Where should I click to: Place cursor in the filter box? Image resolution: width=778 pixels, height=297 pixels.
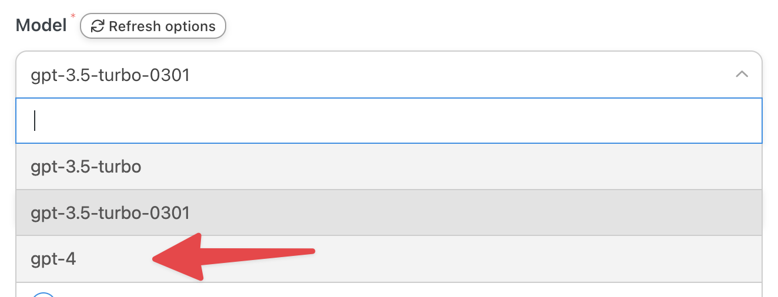[x=389, y=120]
